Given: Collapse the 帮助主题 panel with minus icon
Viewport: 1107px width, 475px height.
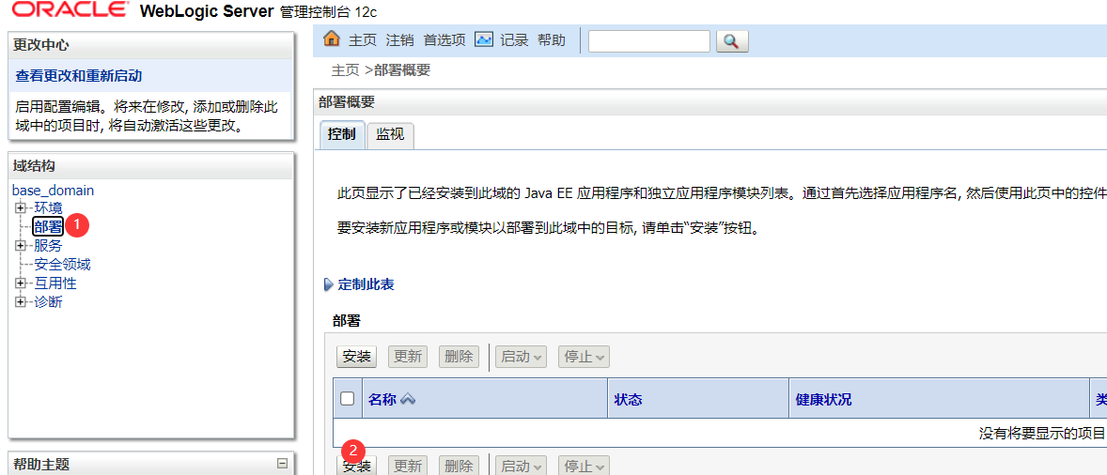Looking at the screenshot, I should click(283, 463).
